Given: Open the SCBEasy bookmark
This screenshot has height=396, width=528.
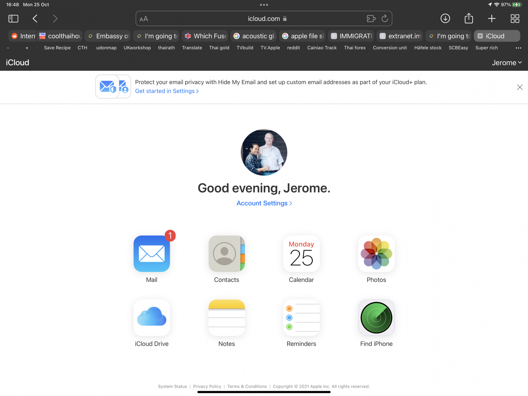Looking at the screenshot, I should 458,48.
